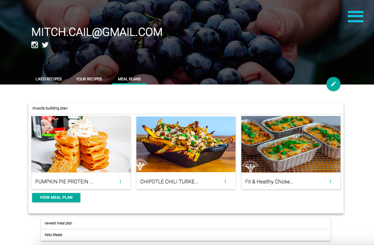Open options menu for Fit & Healthy Chicken card
The image size is (374, 245).
[330, 181]
